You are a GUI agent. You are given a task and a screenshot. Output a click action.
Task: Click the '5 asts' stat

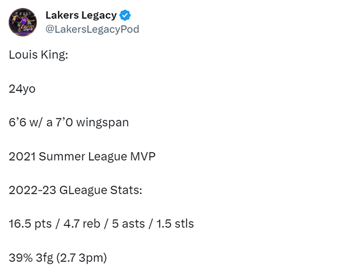[x=128, y=224]
